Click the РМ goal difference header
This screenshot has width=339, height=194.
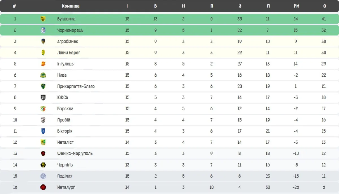296,6
